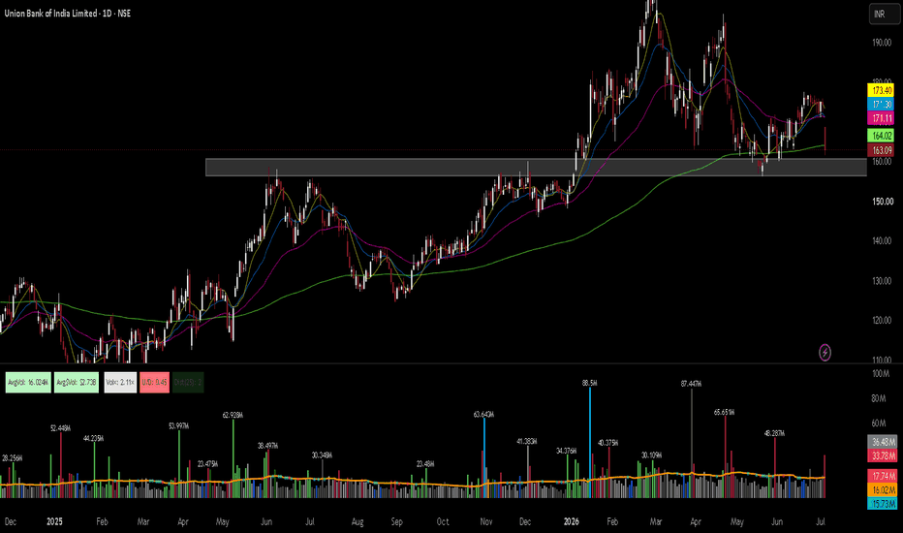Click the 38.497M volume label
Image resolution: width=903 pixels, height=533 pixels.
pos(267,446)
